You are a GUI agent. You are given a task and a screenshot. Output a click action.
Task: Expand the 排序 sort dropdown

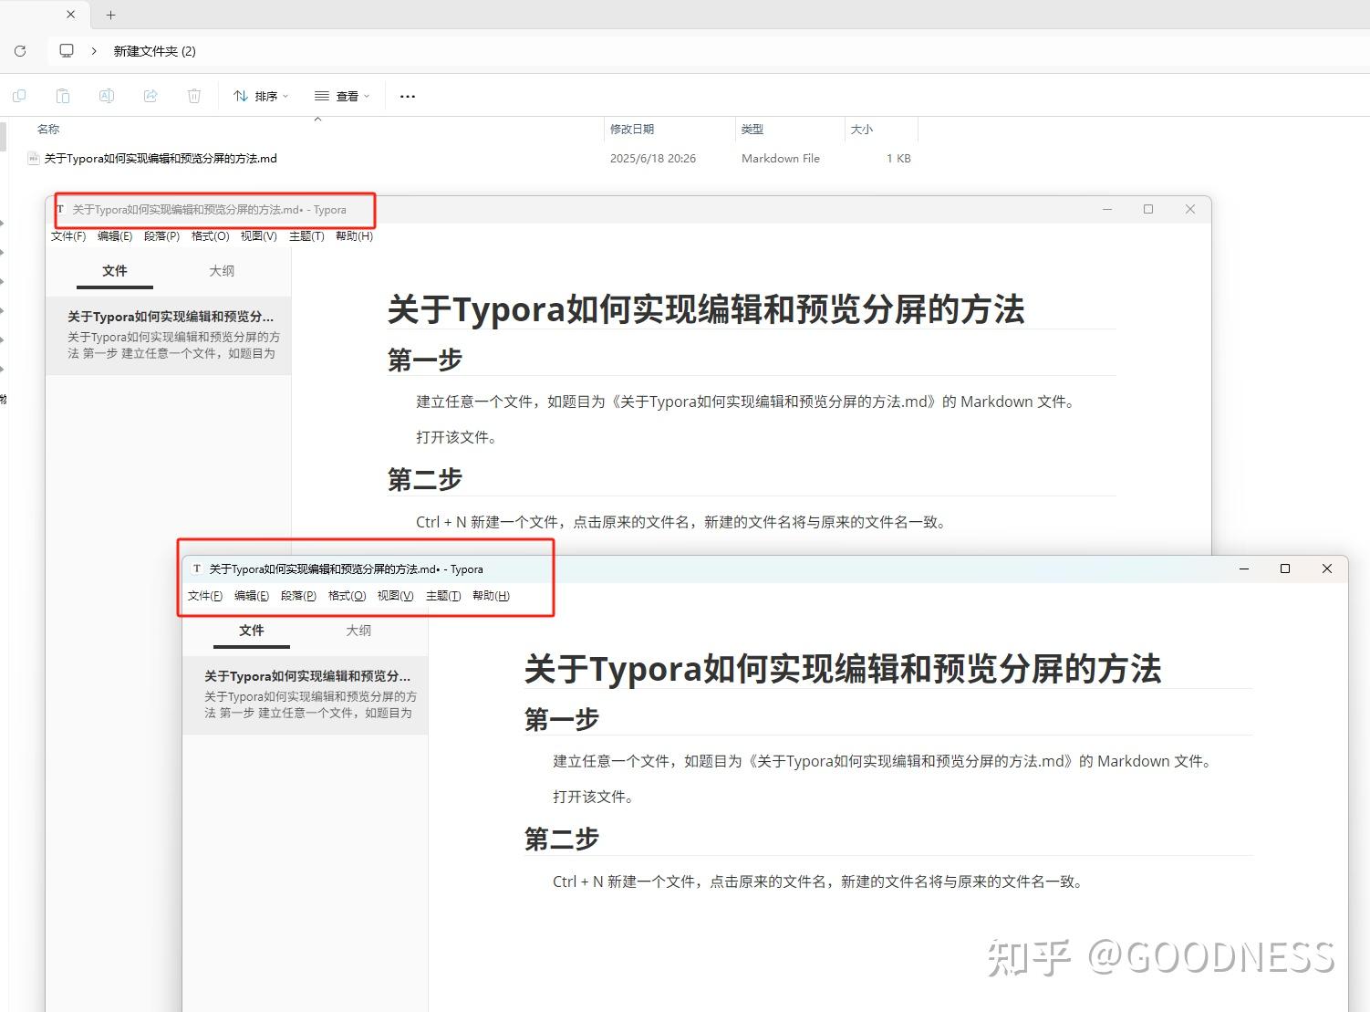(x=261, y=96)
